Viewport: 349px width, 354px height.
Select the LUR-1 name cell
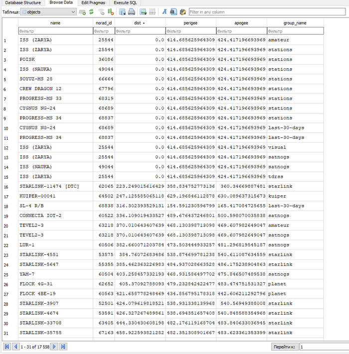pyautogui.click(x=56, y=245)
